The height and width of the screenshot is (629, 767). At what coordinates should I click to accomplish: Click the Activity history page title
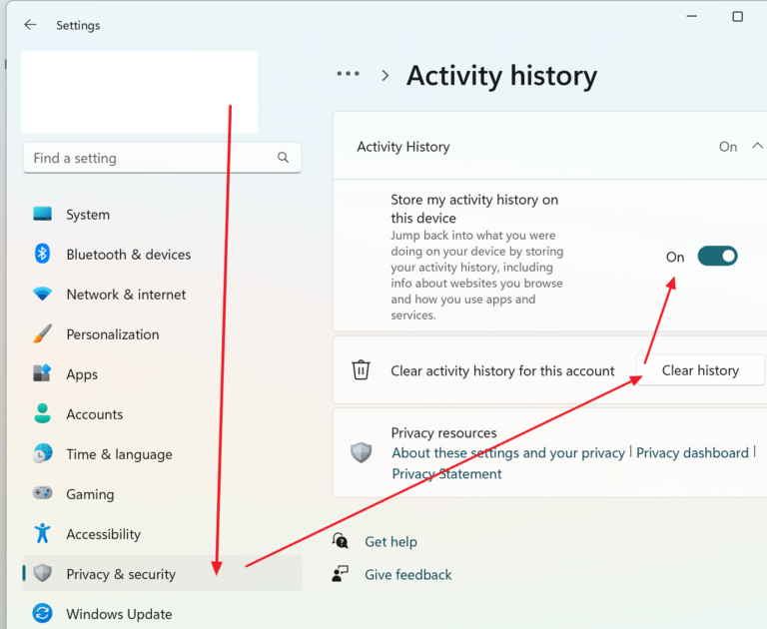(x=501, y=76)
